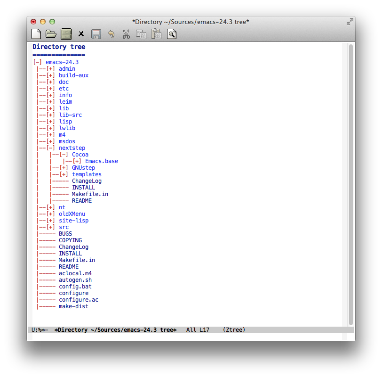Viewport: 382px width, 378px height.
Task: Click the Directory tree heading
Action: coord(59,47)
